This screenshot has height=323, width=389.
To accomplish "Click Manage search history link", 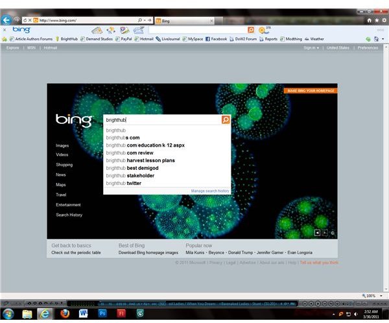I will click(x=210, y=191).
